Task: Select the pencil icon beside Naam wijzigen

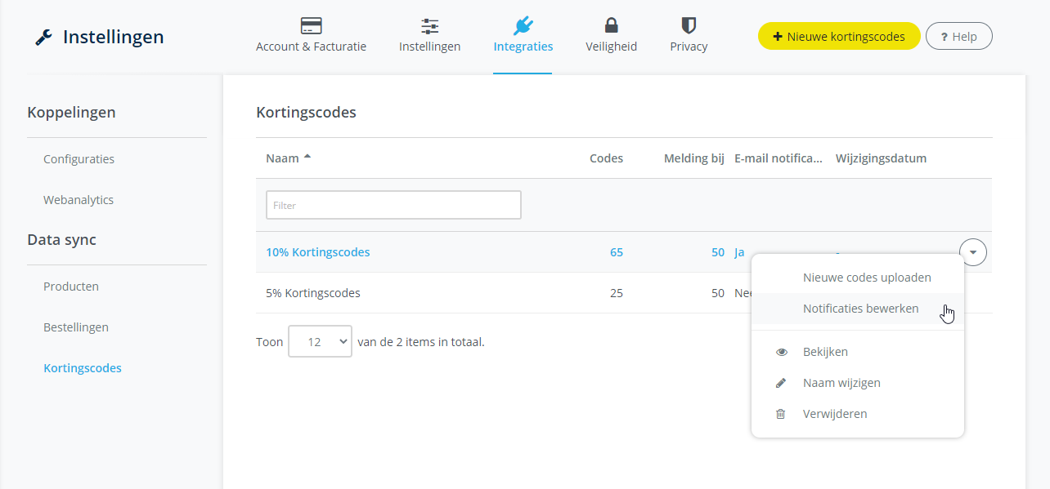Action: coord(781,382)
